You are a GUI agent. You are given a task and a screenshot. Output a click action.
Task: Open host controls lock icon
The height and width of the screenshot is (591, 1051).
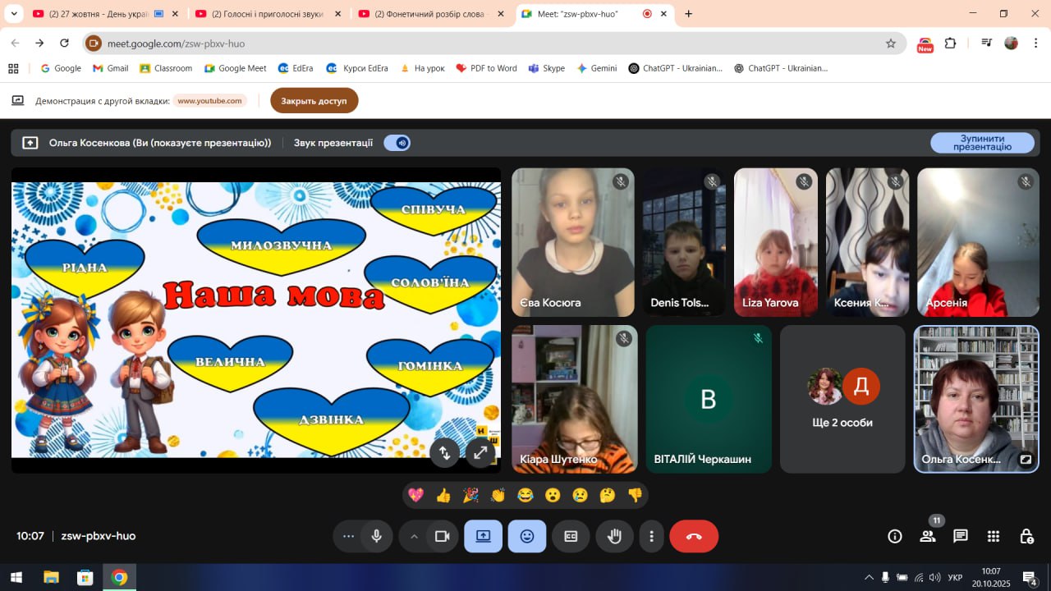click(1026, 536)
